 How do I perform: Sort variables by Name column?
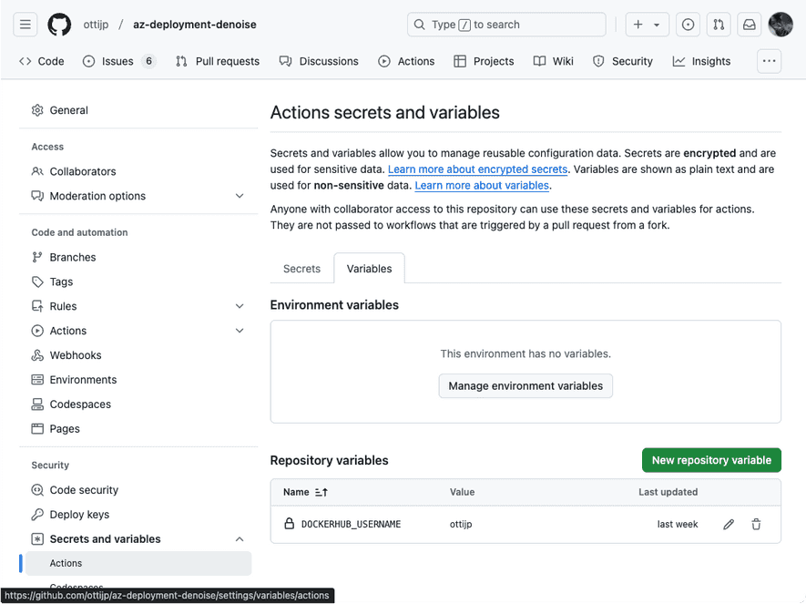point(304,492)
